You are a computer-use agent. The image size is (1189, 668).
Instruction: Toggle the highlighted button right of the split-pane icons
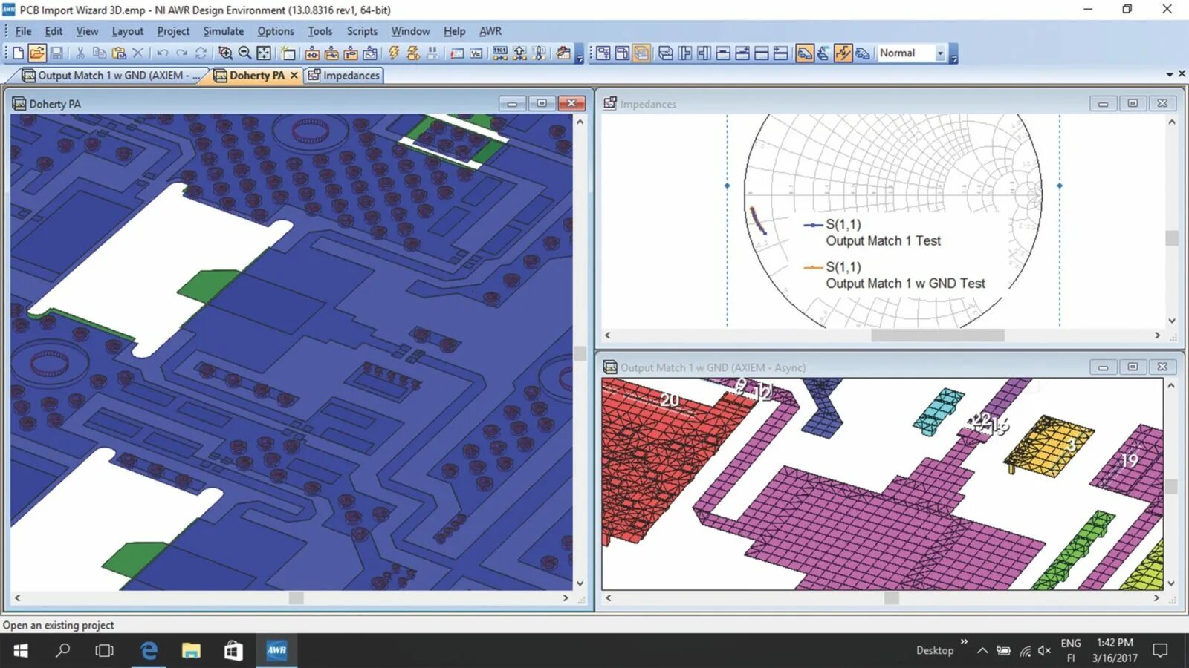[x=805, y=53]
